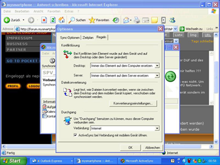Click the URL BBCode button
The image size is (220, 165).
coord(208,35)
